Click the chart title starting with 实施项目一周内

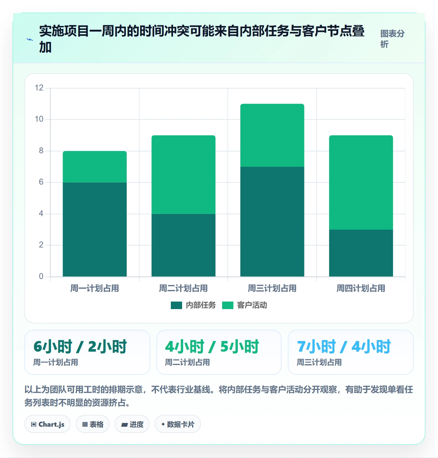pyautogui.click(x=202, y=39)
